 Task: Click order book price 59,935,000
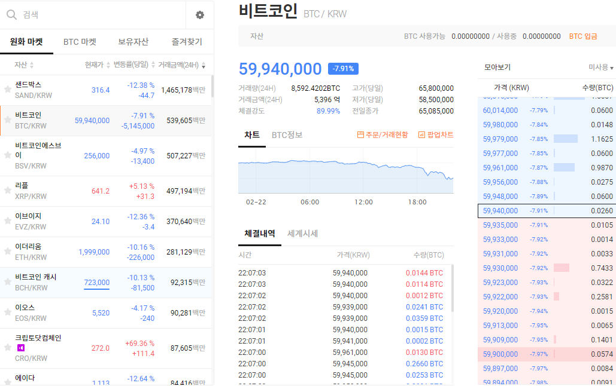tap(500, 225)
